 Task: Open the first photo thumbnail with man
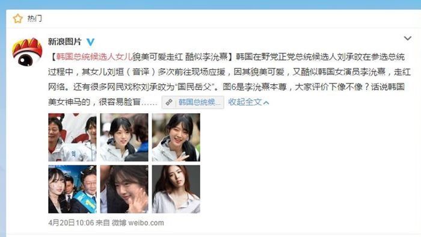pyautogui.click(x=72, y=137)
